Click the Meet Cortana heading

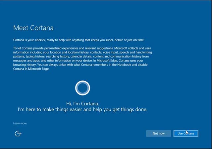(33, 28)
